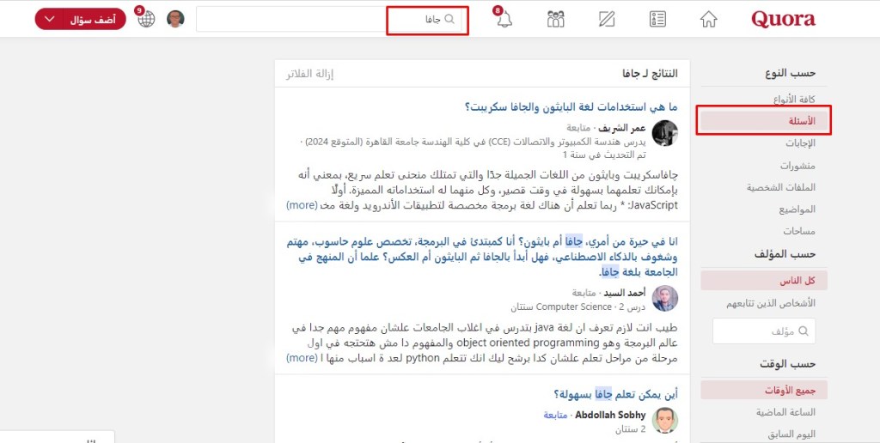Select the الإجابات type filter

(x=800, y=143)
